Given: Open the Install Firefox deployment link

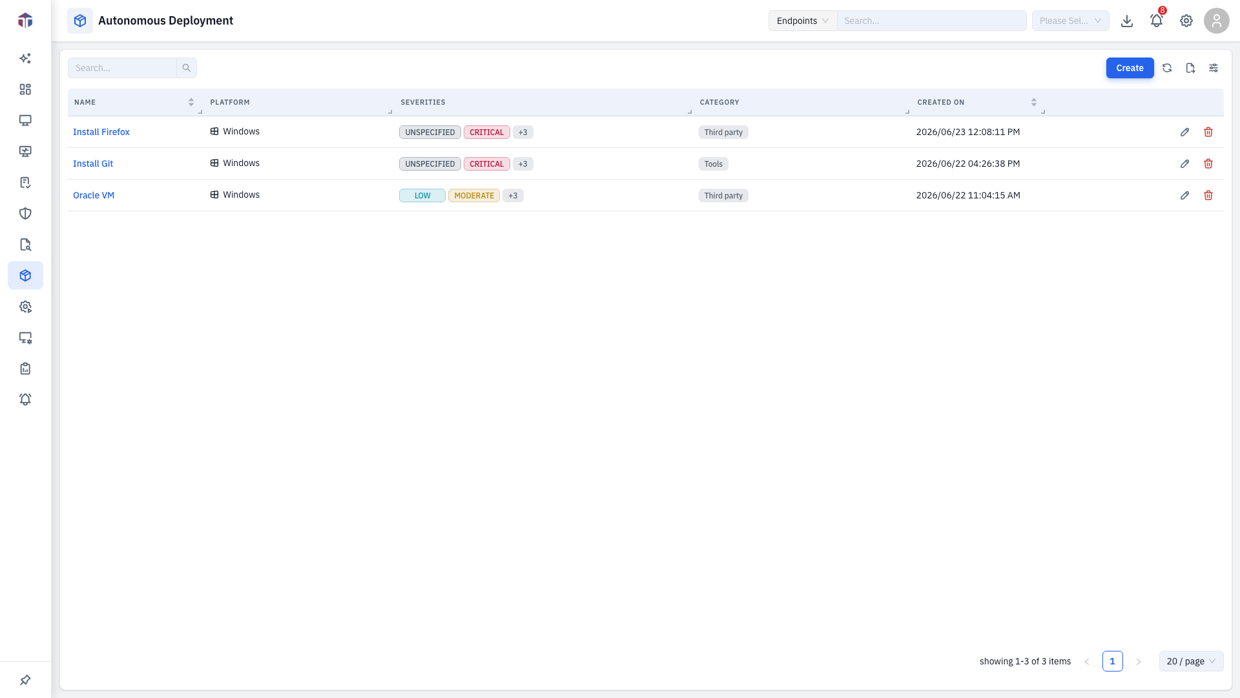Looking at the screenshot, I should point(101,132).
